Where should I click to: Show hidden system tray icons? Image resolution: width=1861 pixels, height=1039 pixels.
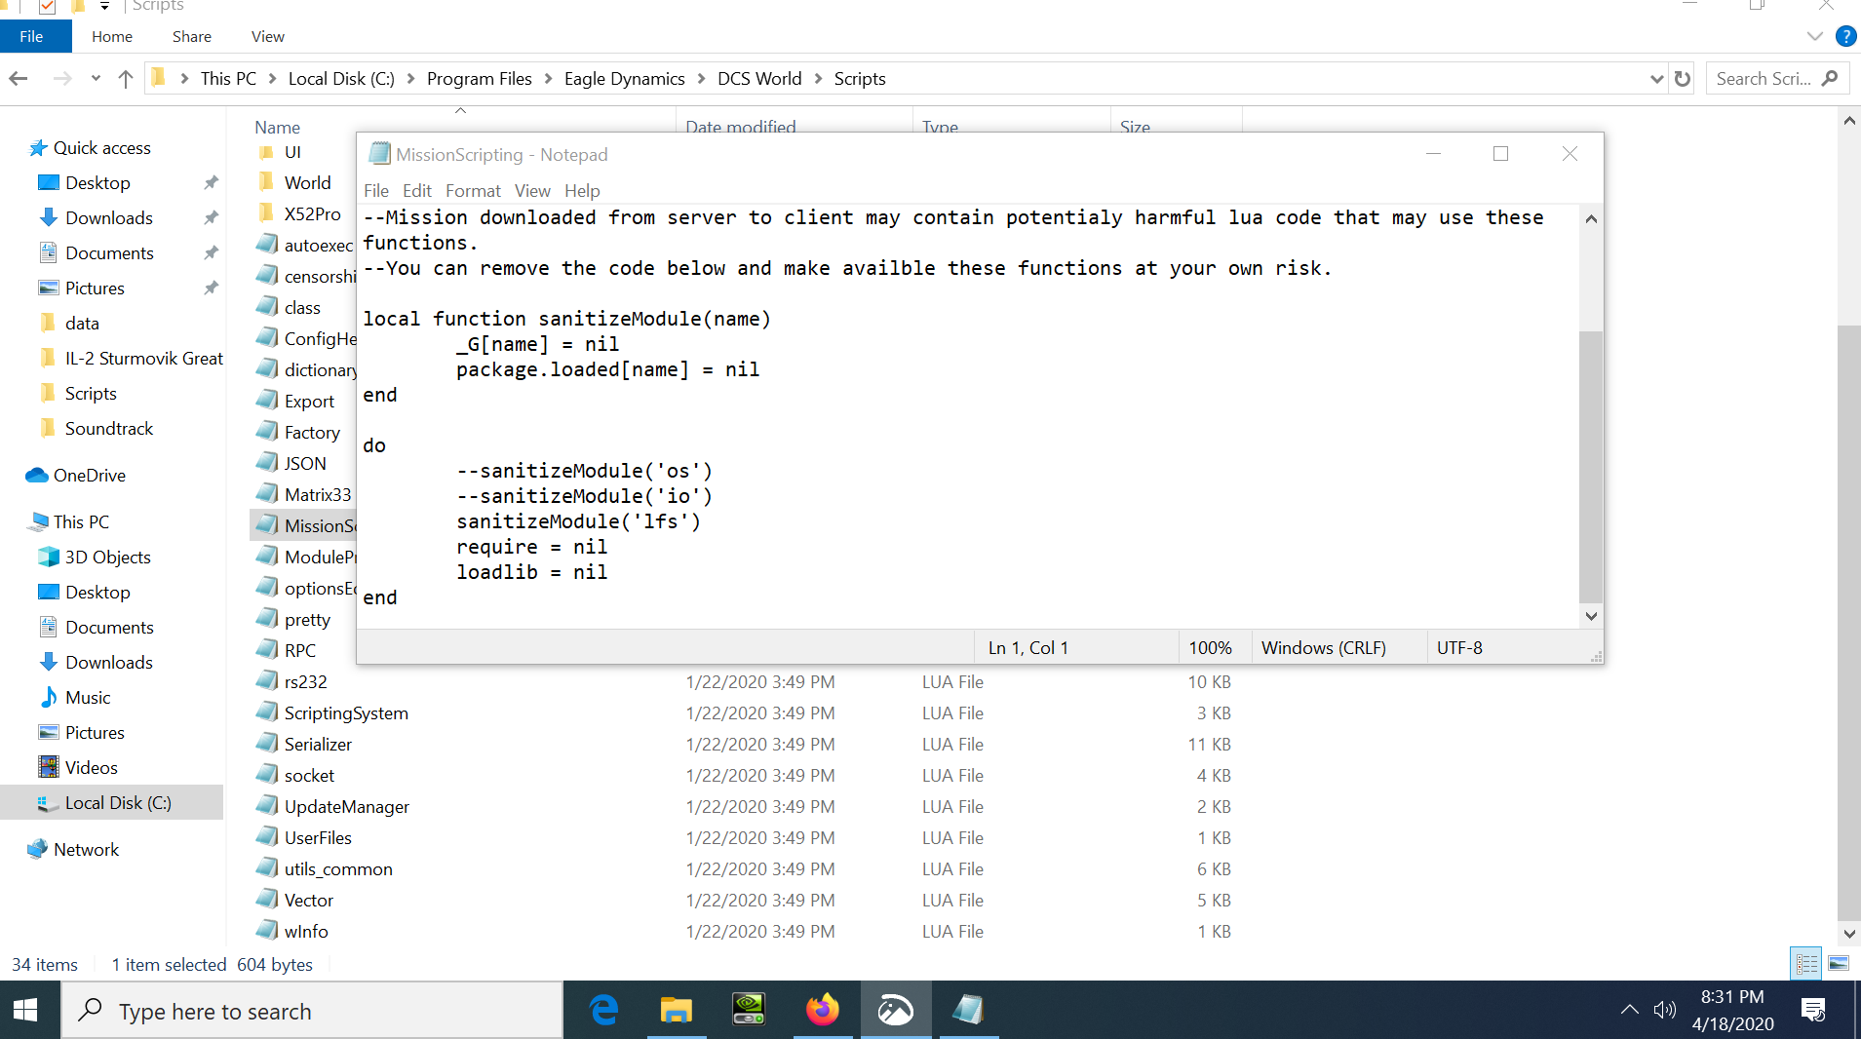coord(1629,1011)
